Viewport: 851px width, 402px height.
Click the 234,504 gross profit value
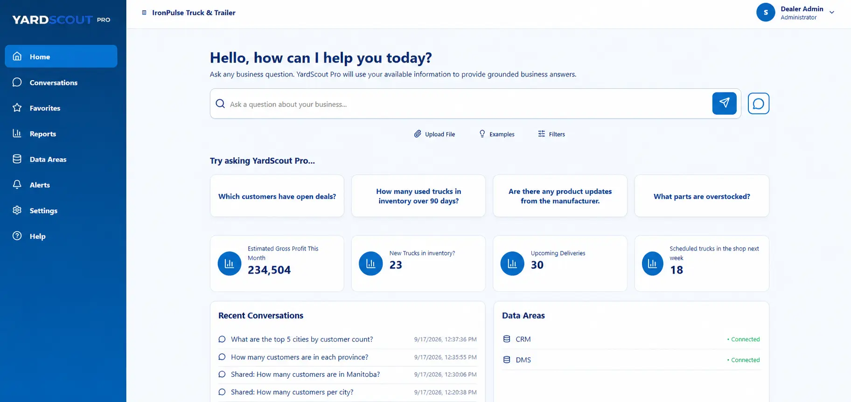(269, 270)
